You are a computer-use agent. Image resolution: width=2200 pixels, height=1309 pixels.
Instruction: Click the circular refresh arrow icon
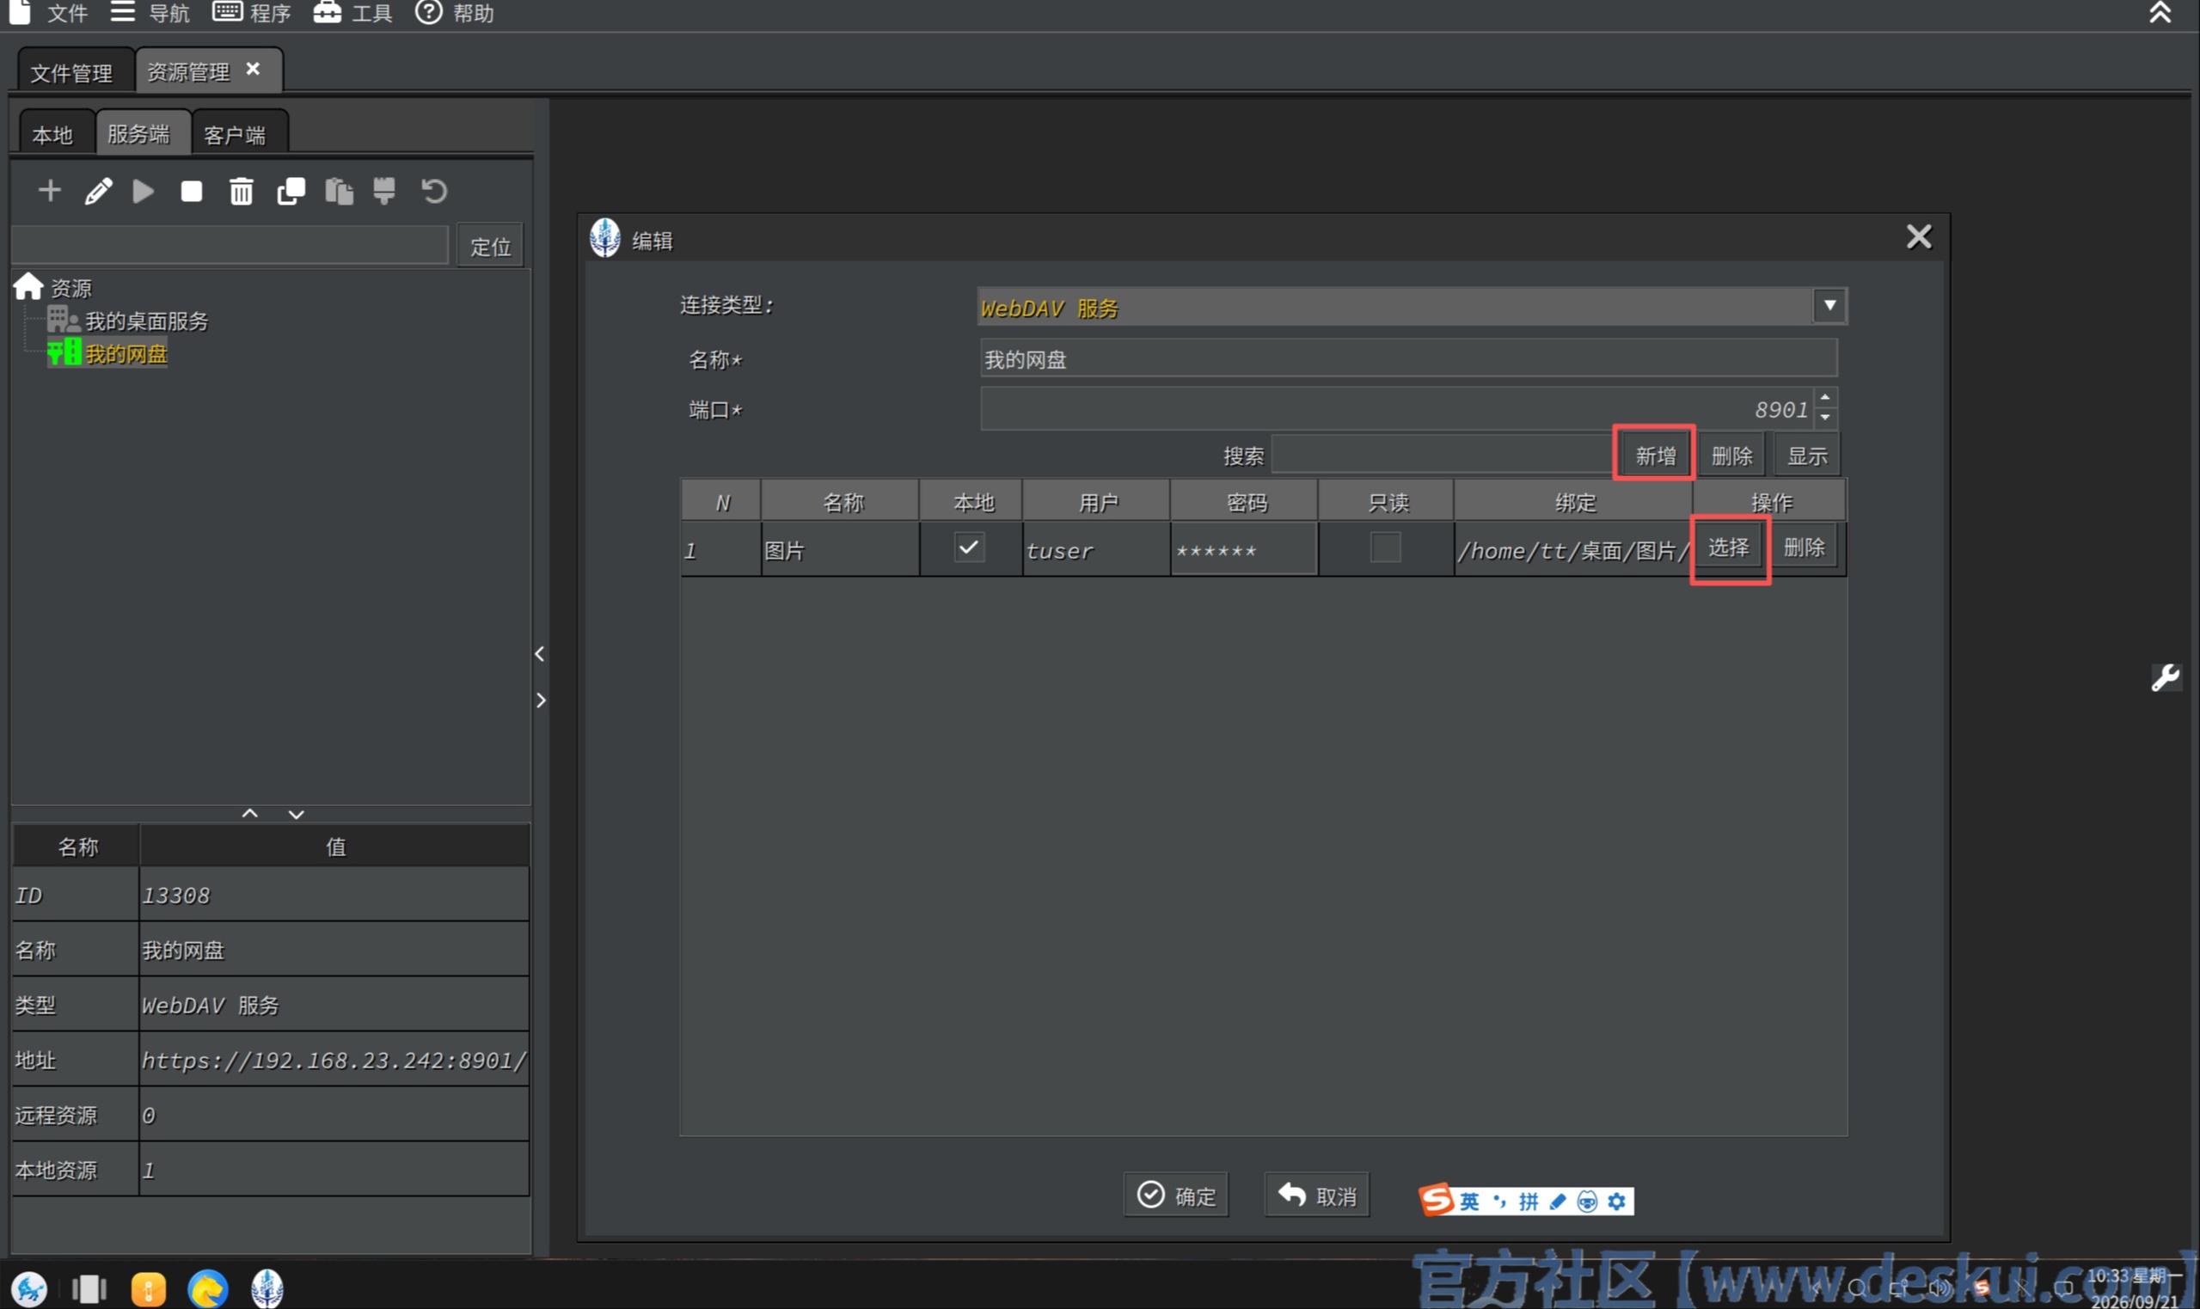click(x=433, y=191)
